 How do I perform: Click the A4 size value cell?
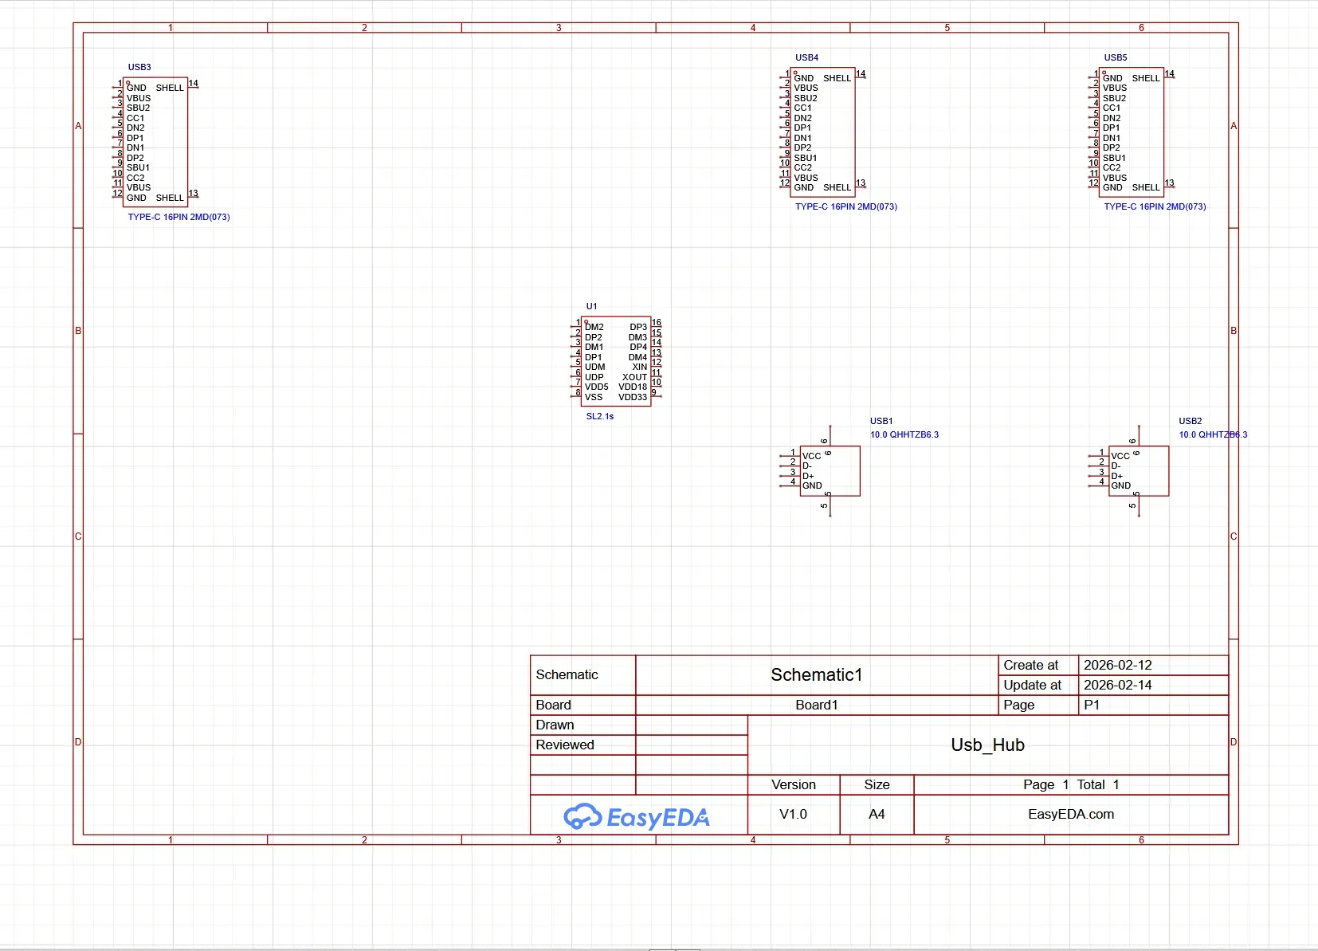tap(877, 814)
